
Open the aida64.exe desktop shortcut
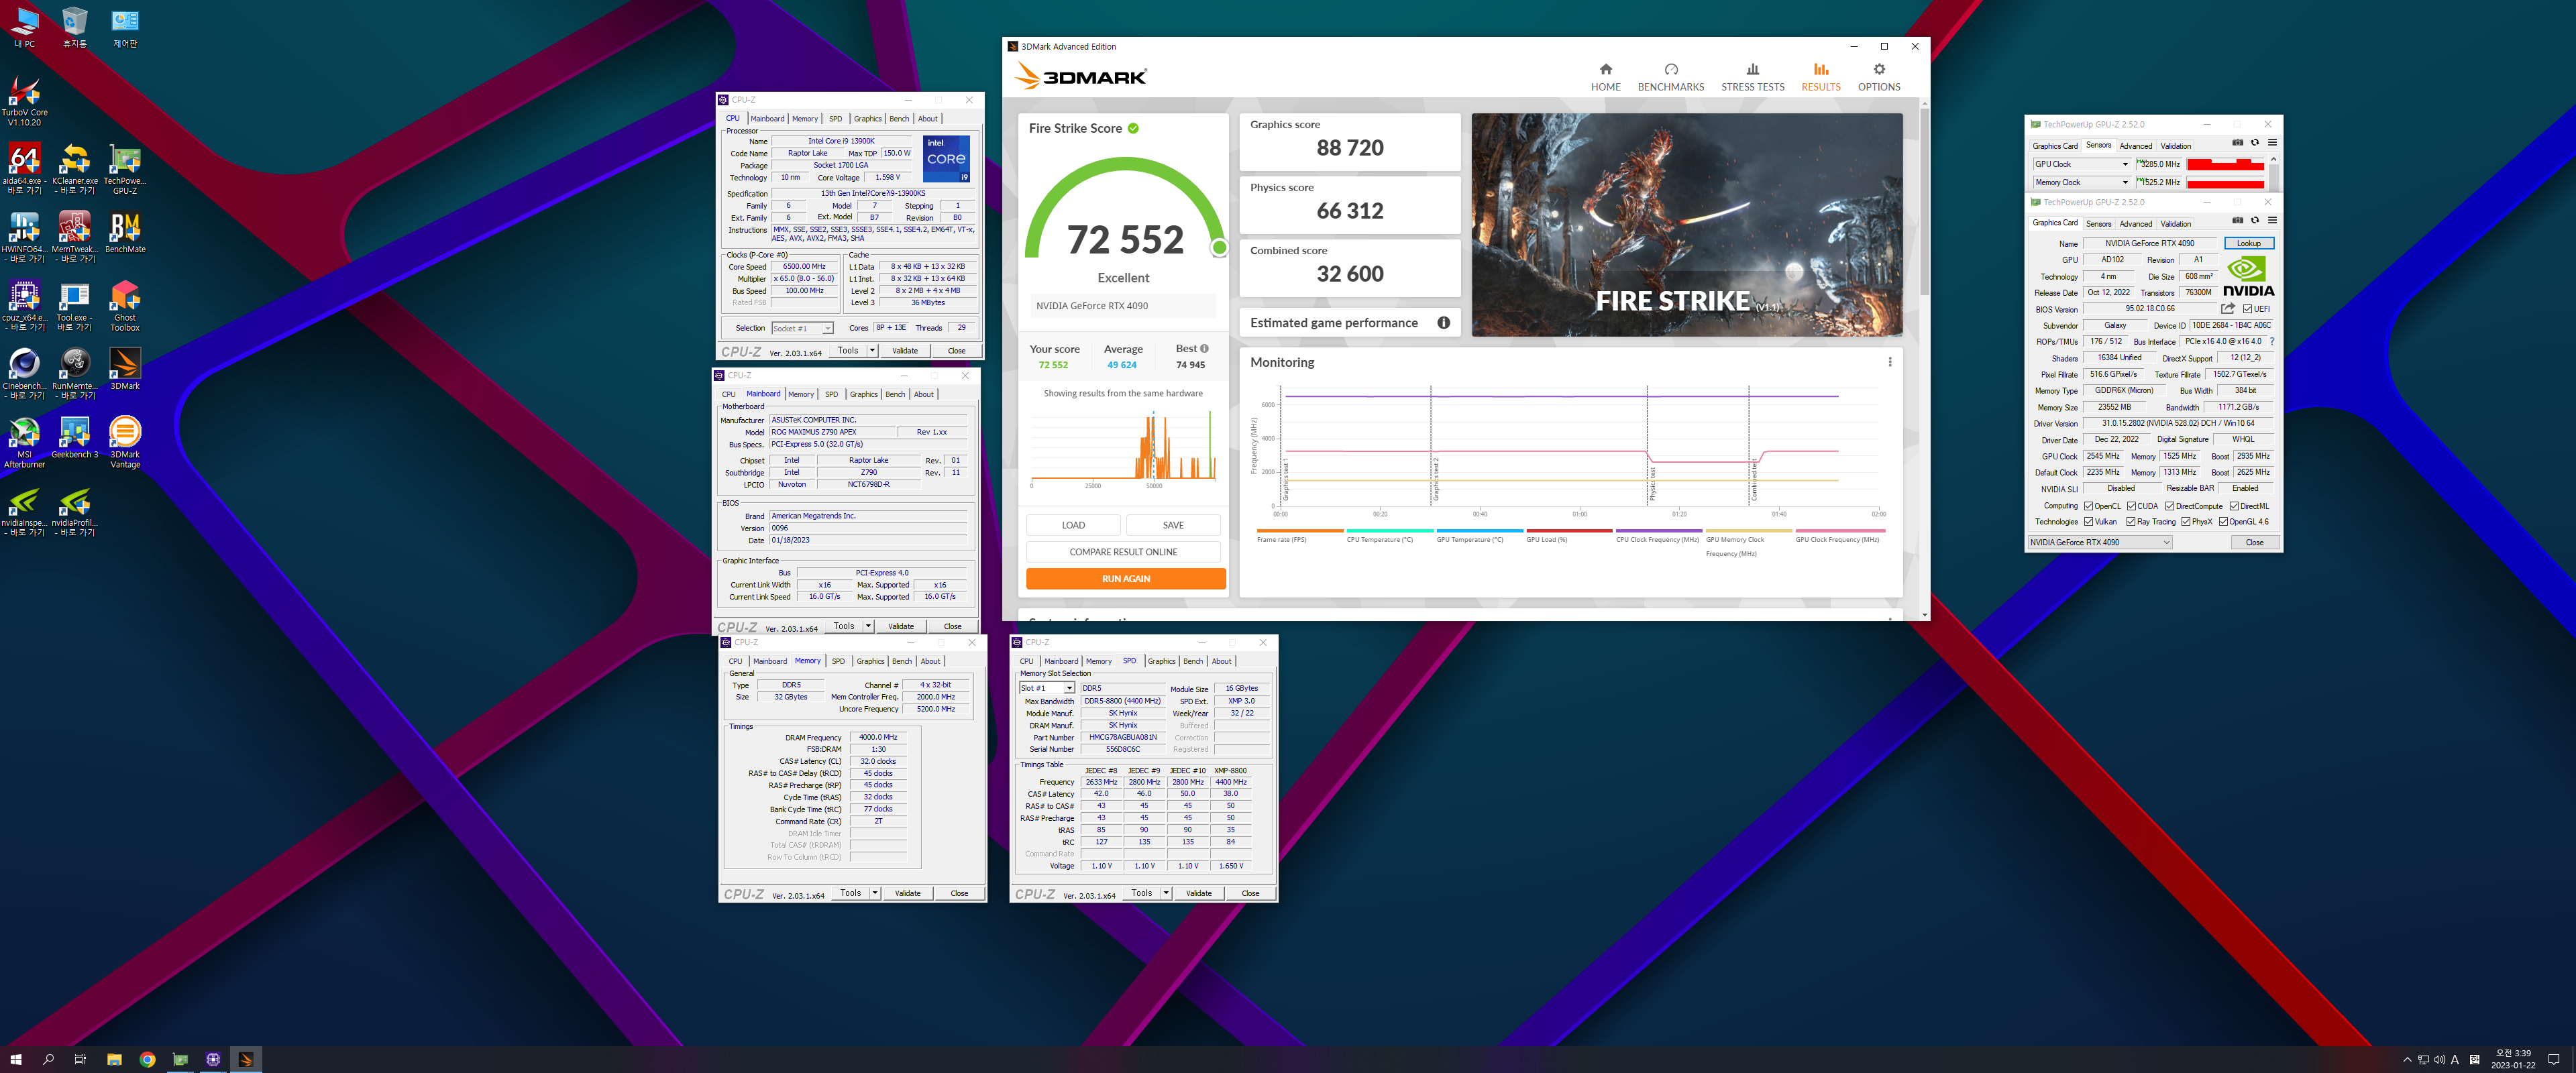click(x=24, y=169)
